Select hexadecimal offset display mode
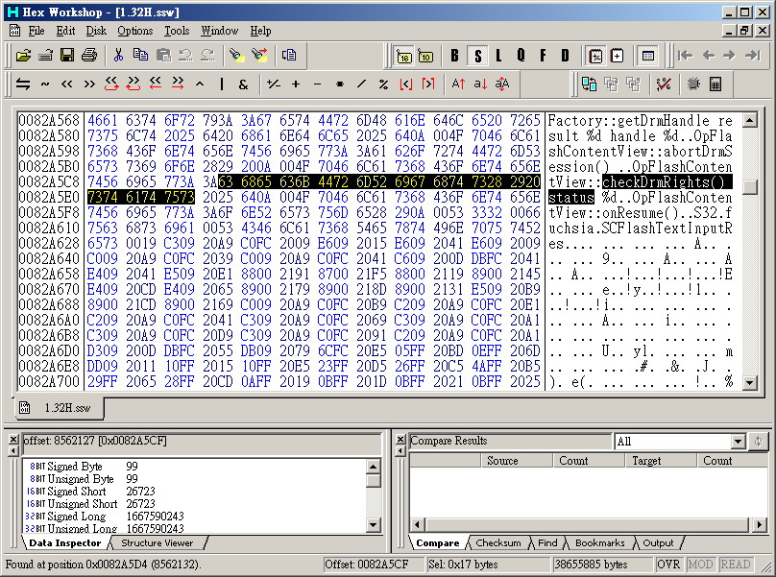The image size is (776, 577). (403, 56)
